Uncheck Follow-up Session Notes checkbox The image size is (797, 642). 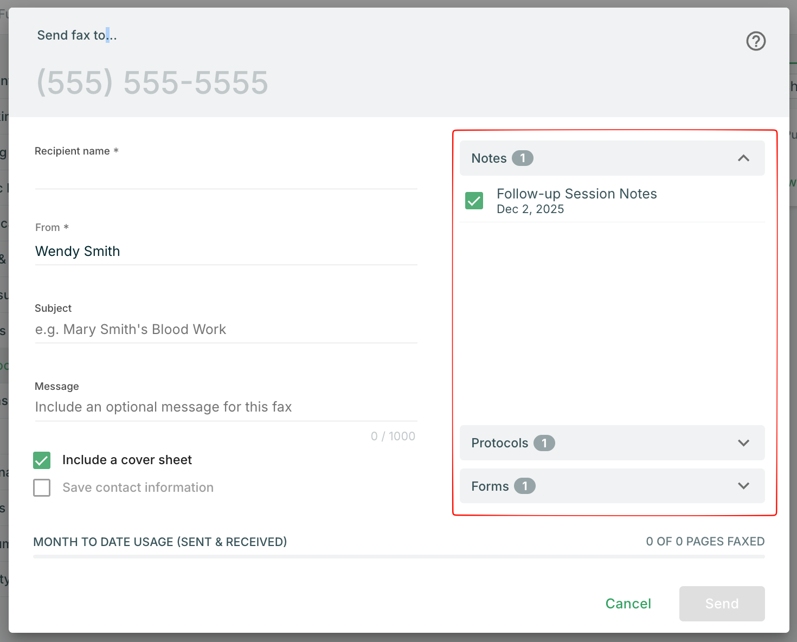pyautogui.click(x=474, y=201)
